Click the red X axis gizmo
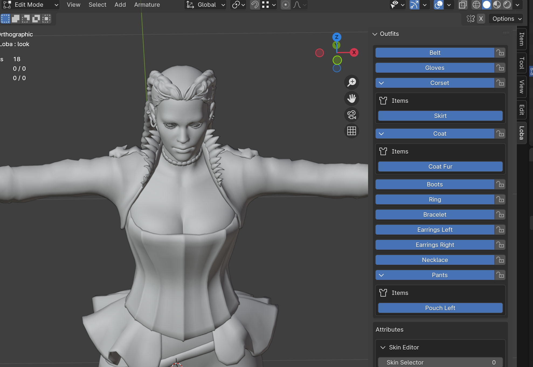Image resolution: width=533 pixels, height=367 pixels. 354,52
